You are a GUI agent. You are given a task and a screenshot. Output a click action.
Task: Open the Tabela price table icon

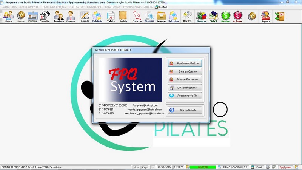point(111,17)
